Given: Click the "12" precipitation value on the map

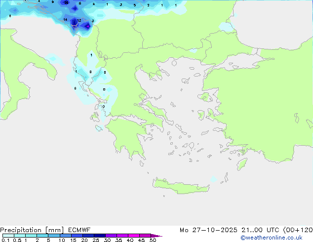Looking at the screenshot, I should (79, 20).
